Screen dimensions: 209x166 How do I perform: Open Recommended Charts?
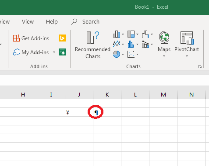click(92, 45)
